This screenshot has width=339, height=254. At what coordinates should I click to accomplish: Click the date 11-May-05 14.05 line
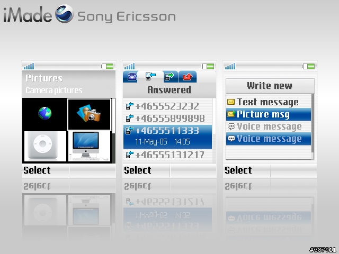tap(163, 142)
